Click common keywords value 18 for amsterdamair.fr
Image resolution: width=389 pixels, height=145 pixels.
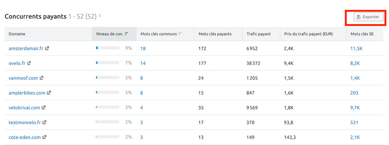point(143,49)
